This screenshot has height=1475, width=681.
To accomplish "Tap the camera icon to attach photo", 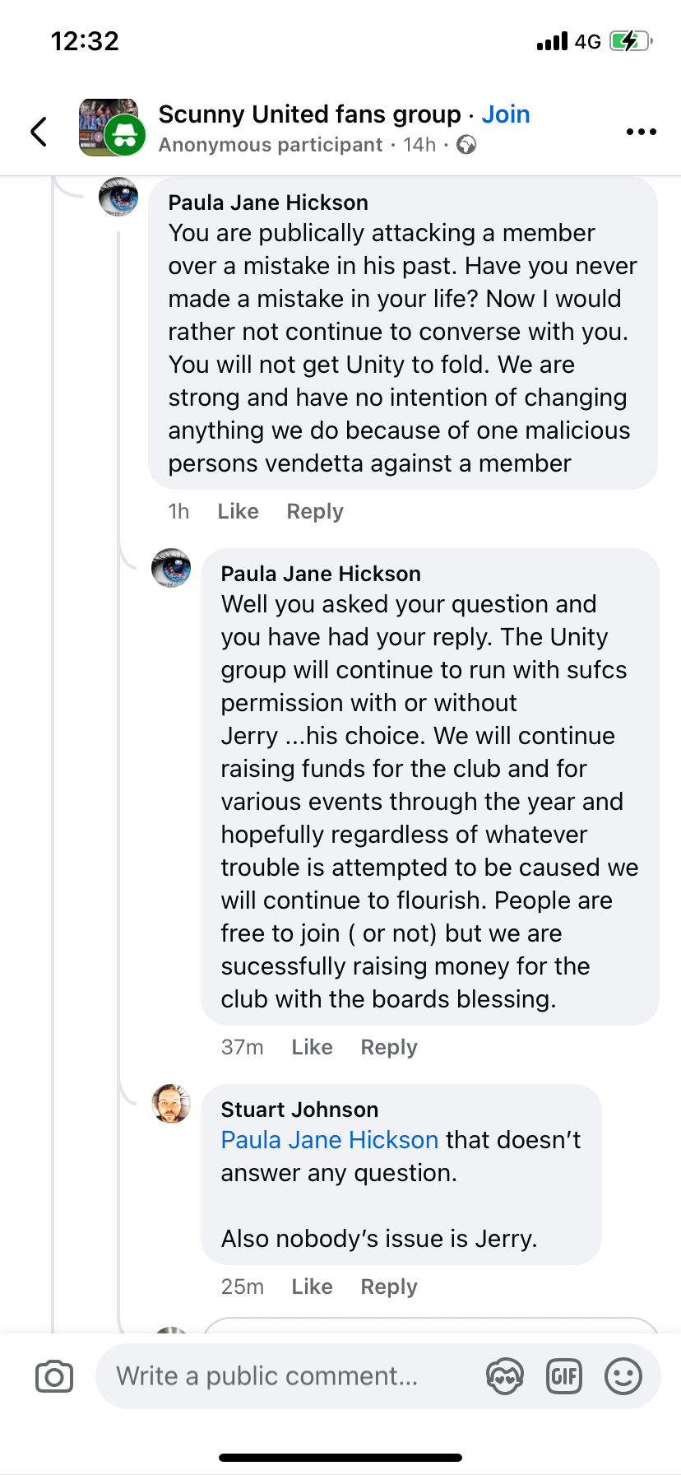I will coord(54,1376).
